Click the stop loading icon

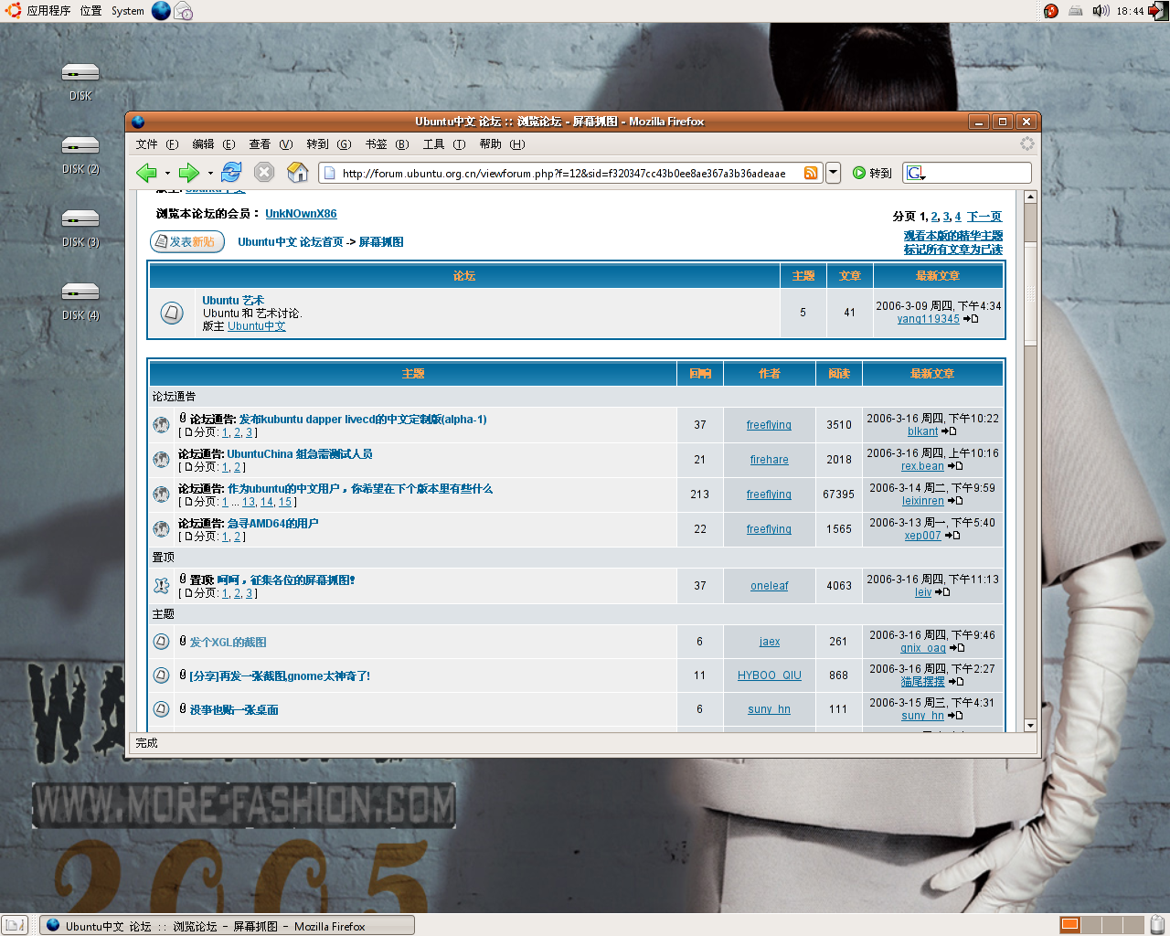[x=264, y=172]
